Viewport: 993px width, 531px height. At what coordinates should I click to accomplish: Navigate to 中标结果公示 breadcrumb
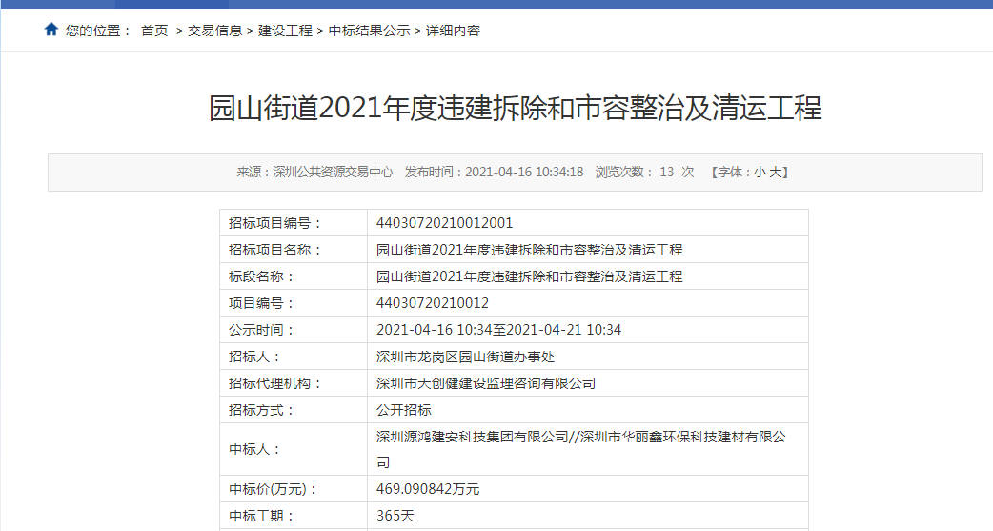pos(369,31)
